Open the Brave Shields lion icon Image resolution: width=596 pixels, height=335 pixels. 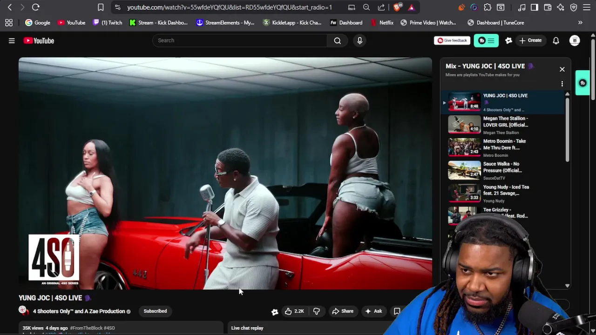click(397, 7)
